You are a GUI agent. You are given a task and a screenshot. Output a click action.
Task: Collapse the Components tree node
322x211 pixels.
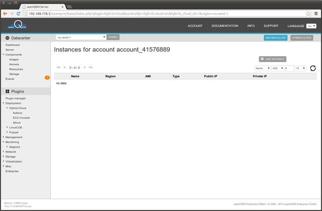(x=3, y=55)
